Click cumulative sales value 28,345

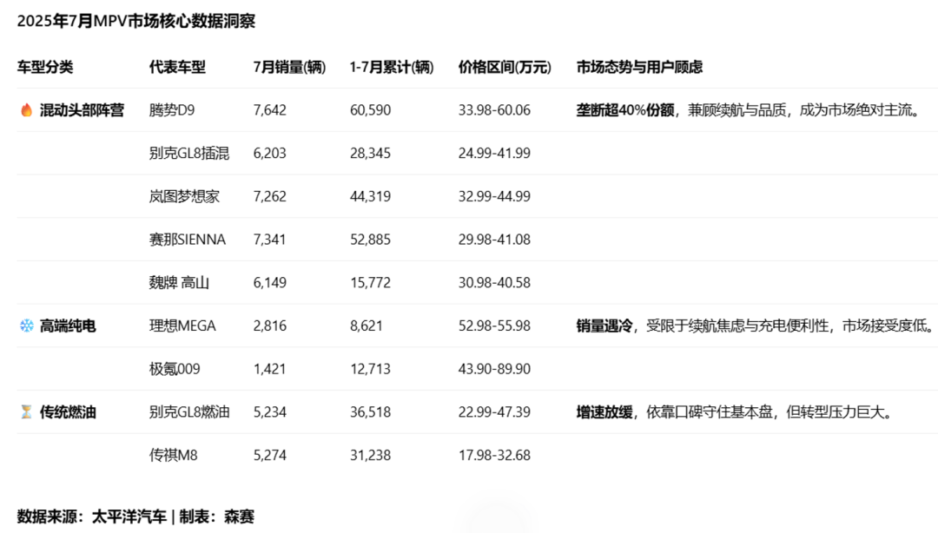tap(370, 153)
